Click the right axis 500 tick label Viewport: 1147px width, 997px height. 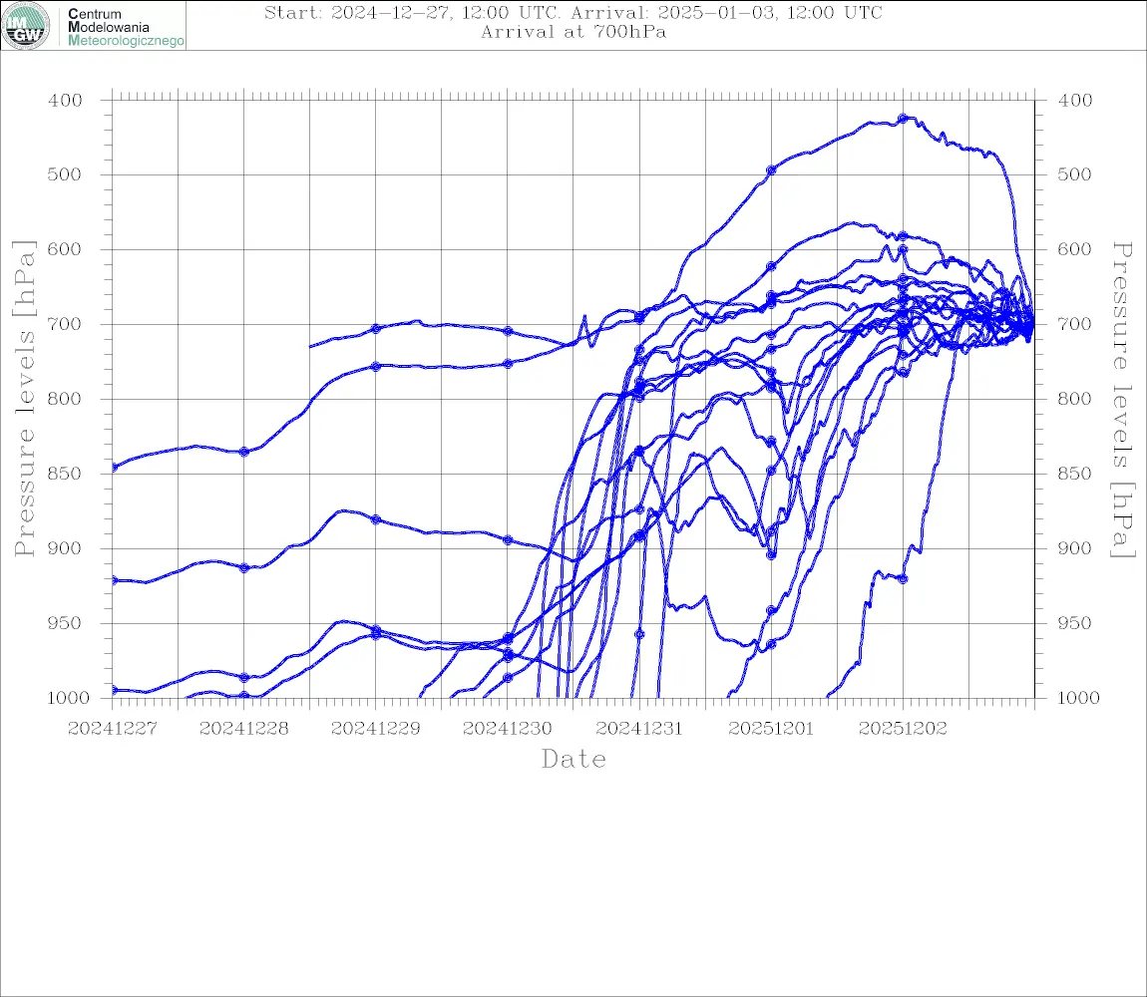coord(1075,174)
